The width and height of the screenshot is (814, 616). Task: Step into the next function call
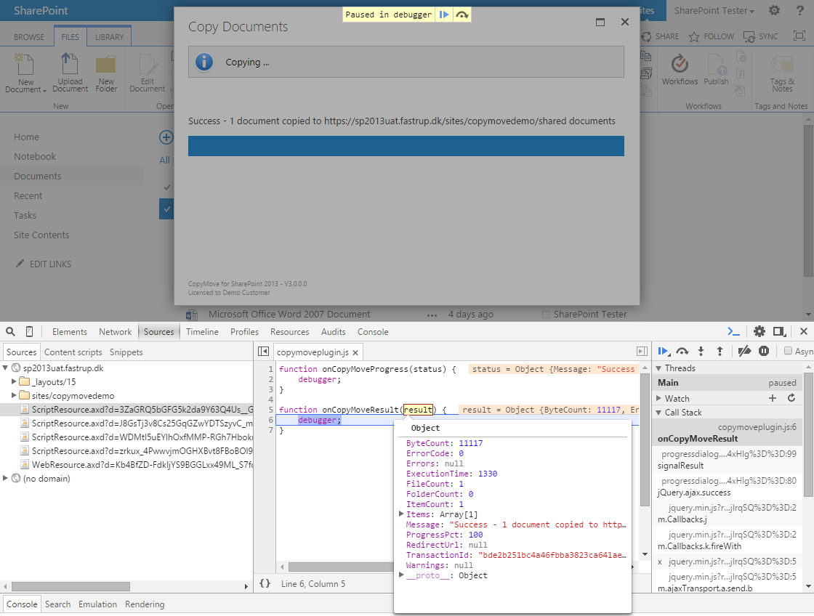[x=700, y=351]
